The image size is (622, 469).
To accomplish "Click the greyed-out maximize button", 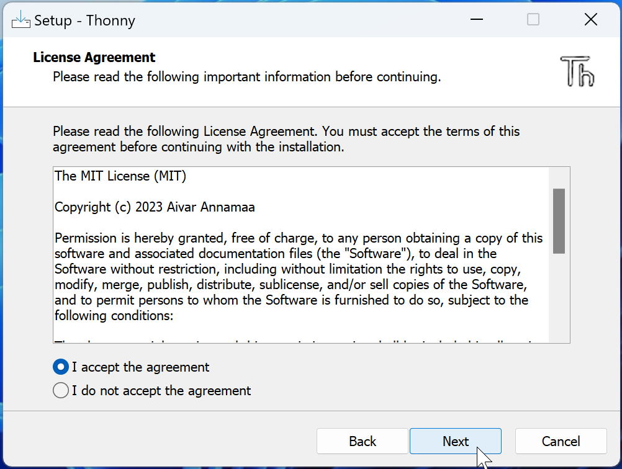I will point(533,20).
